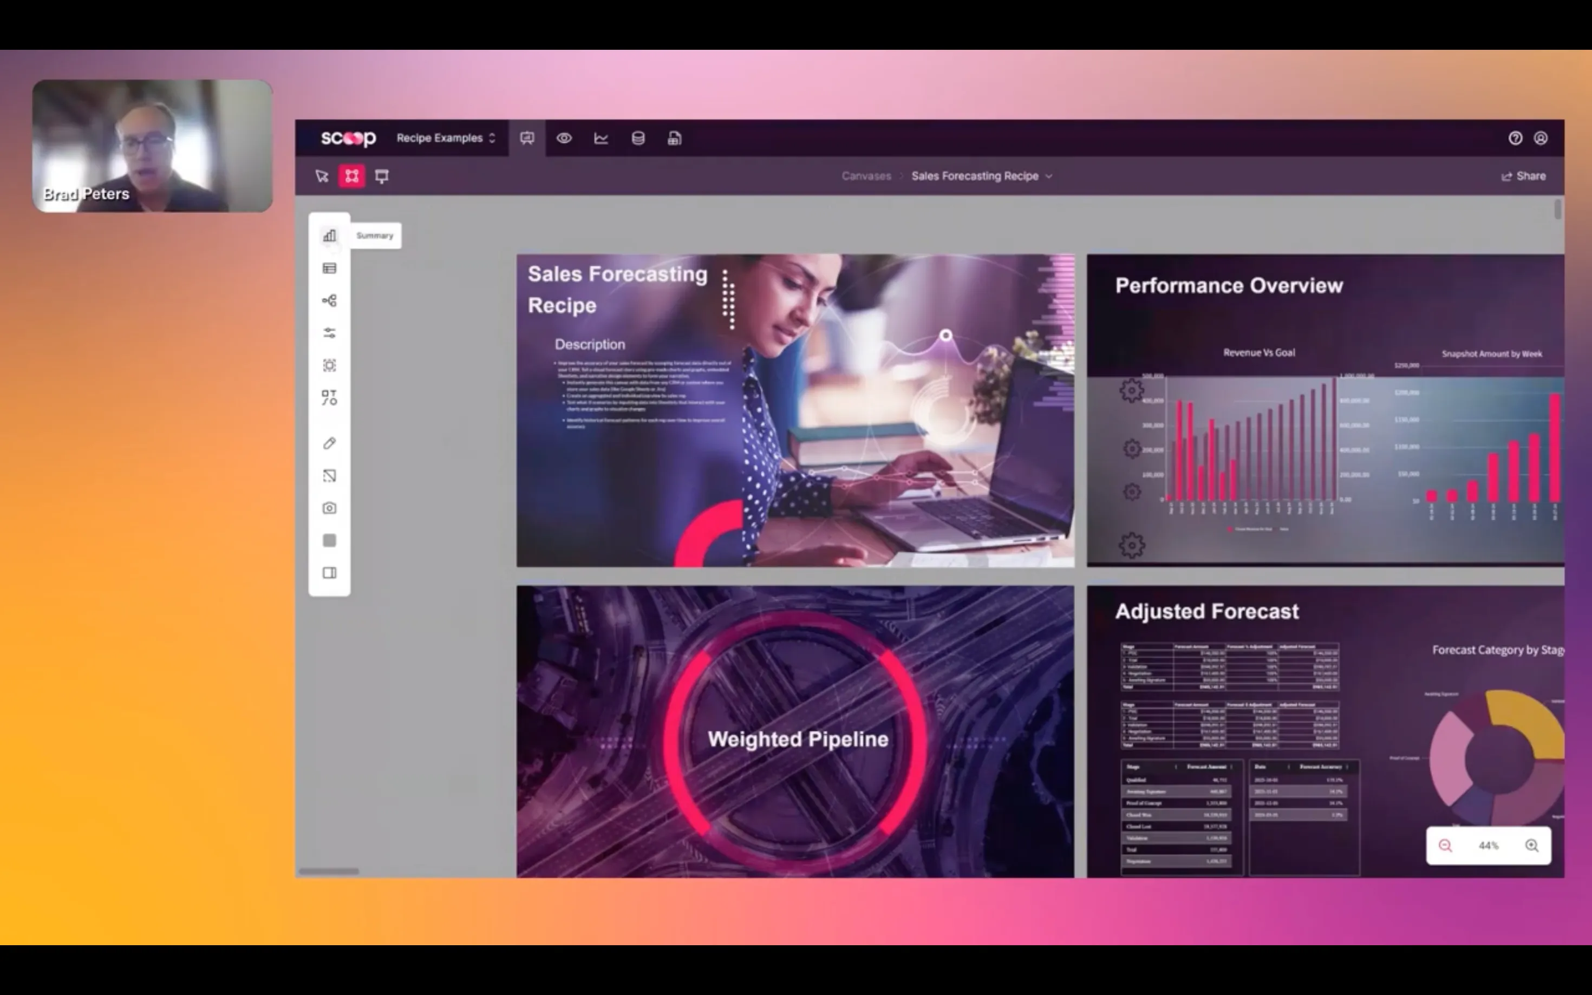Image resolution: width=1592 pixels, height=995 pixels.
Task: Click the camera snapshot icon
Action: pyautogui.click(x=329, y=508)
